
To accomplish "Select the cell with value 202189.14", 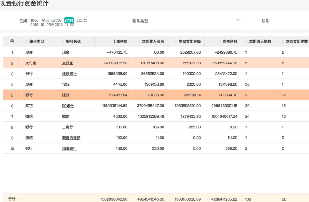I will click(x=192, y=95).
